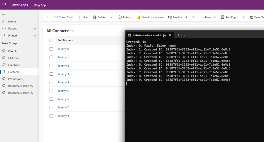Click 'Index: 0. Fault: Error name!' line

click(x=151, y=45)
